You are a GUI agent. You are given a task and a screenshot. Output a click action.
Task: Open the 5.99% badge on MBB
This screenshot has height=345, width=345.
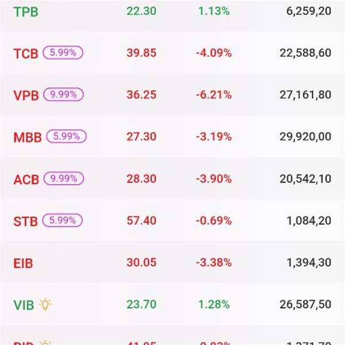pos(66,137)
